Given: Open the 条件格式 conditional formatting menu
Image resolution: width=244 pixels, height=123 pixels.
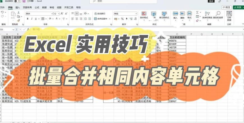Looking at the screenshot, I should click(x=144, y=15).
